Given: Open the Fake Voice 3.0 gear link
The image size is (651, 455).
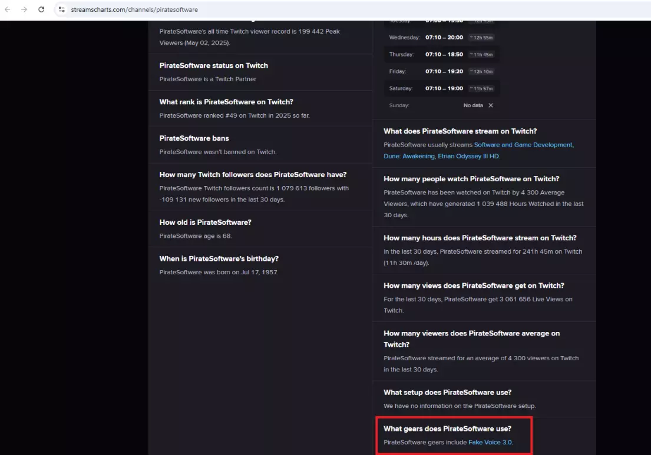Looking at the screenshot, I should (490, 442).
